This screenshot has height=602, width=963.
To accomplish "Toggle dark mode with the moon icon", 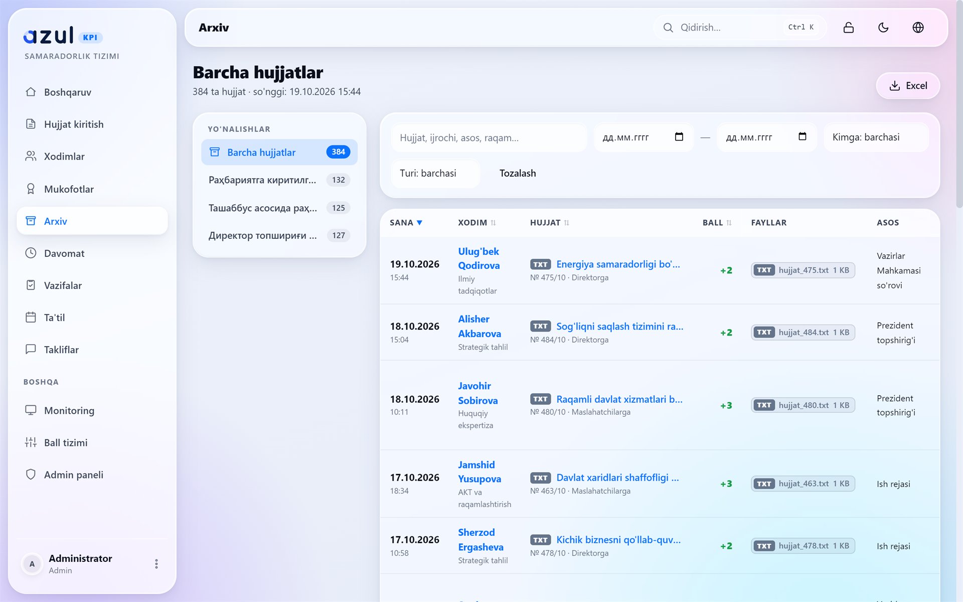I will [883, 28].
